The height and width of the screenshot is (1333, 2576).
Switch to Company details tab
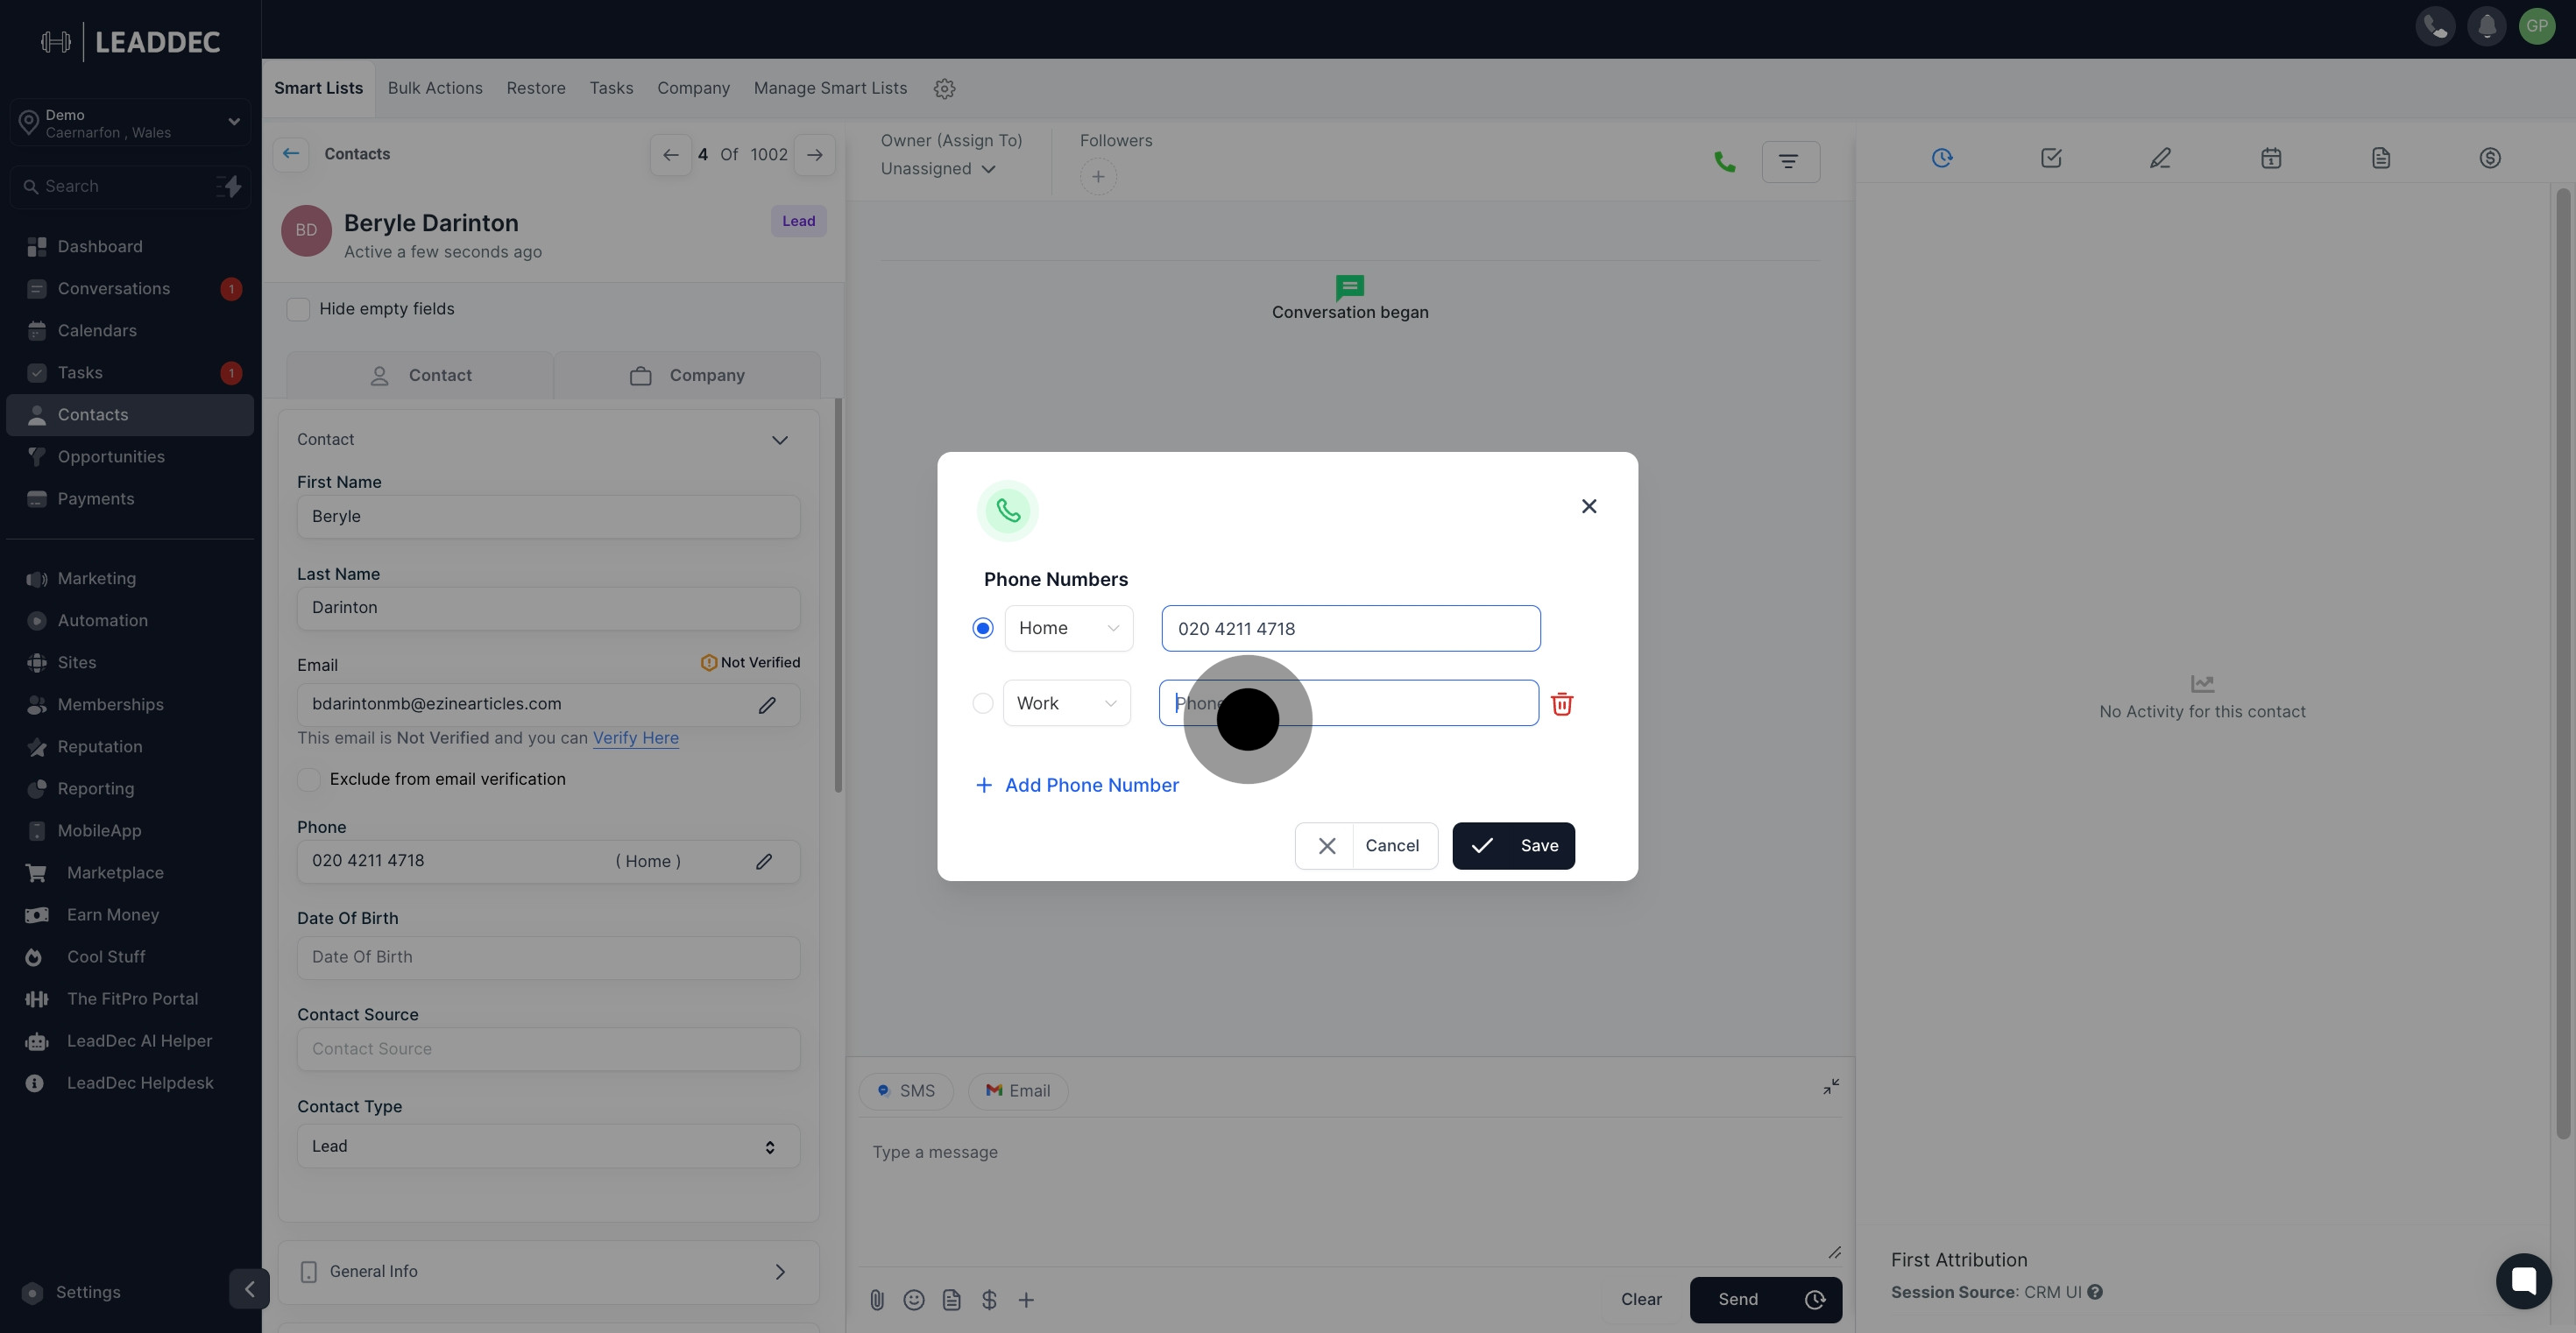[x=687, y=376]
